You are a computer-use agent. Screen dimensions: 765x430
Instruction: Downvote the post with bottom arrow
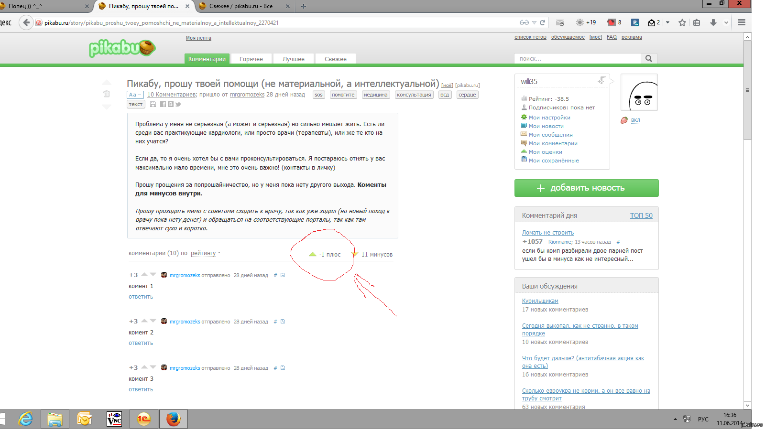107,107
